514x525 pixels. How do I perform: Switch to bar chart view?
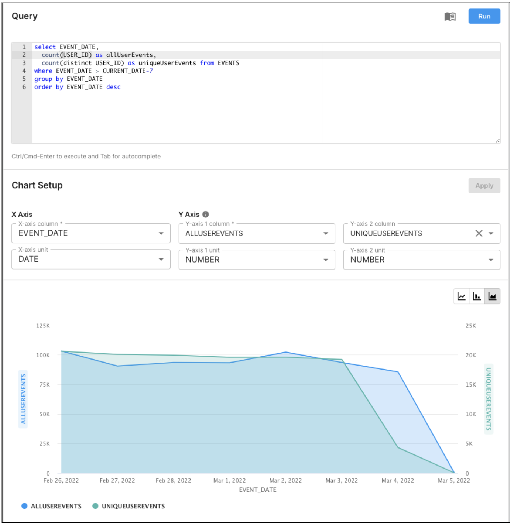[477, 296]
